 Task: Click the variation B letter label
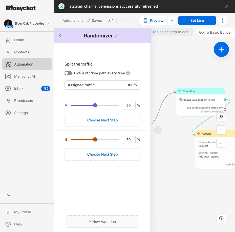pos(66,140)
